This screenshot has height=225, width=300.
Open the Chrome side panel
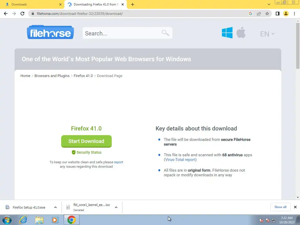(x=277, y=14)
